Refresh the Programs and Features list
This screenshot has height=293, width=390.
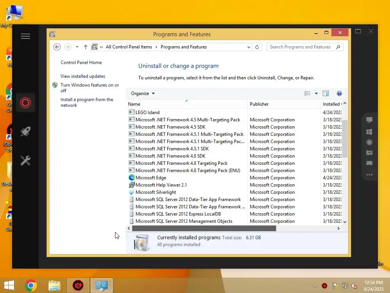(257, 47)
